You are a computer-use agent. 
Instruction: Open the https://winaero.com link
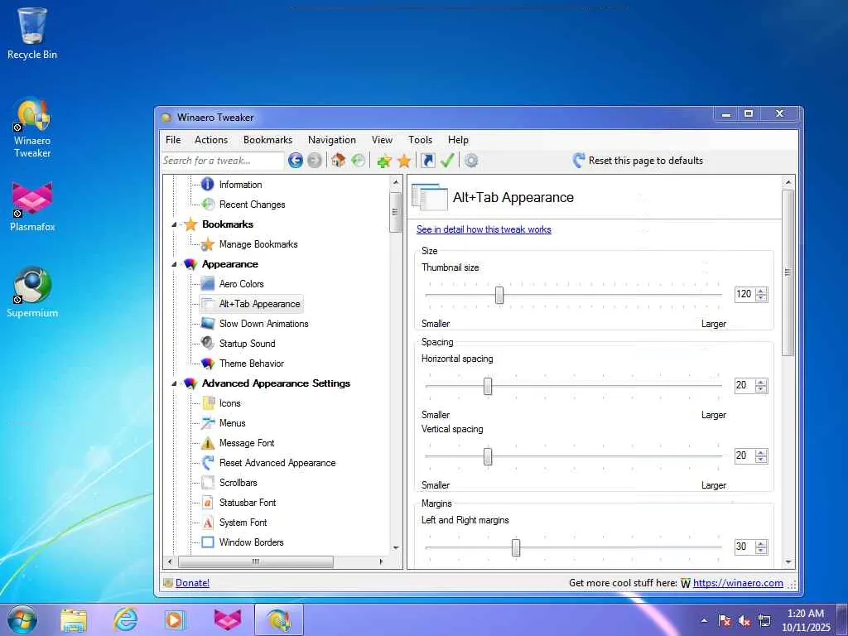[x=738, y=583]
